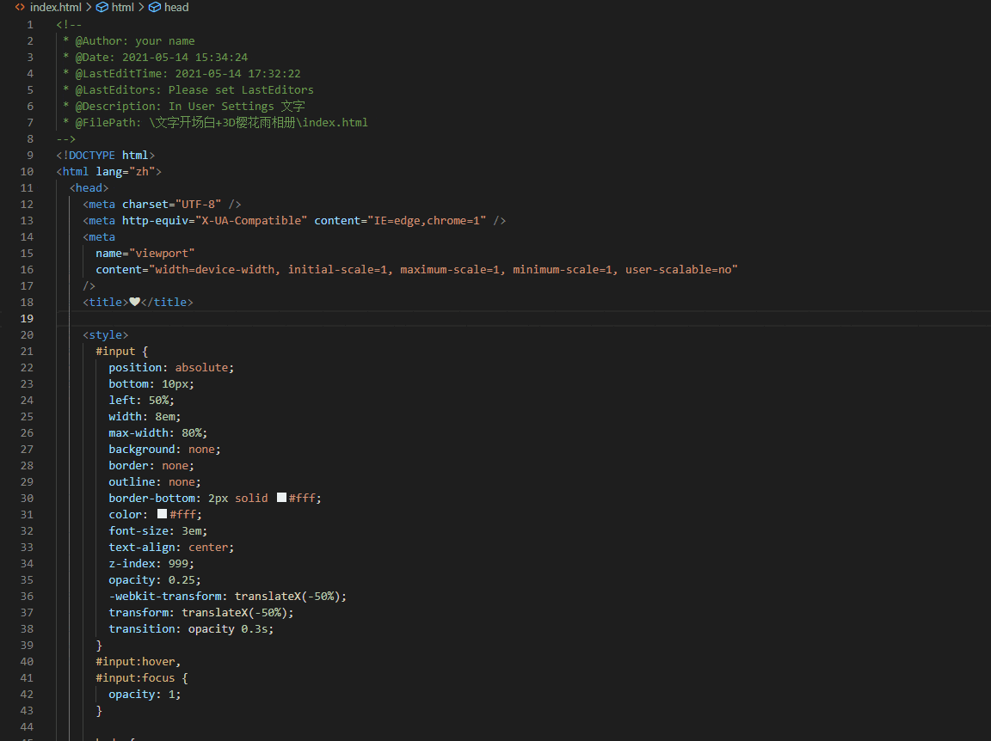Click 'position: absolute;' declaration
This screenshot has width=991, height=741.
tap(171, 368)
